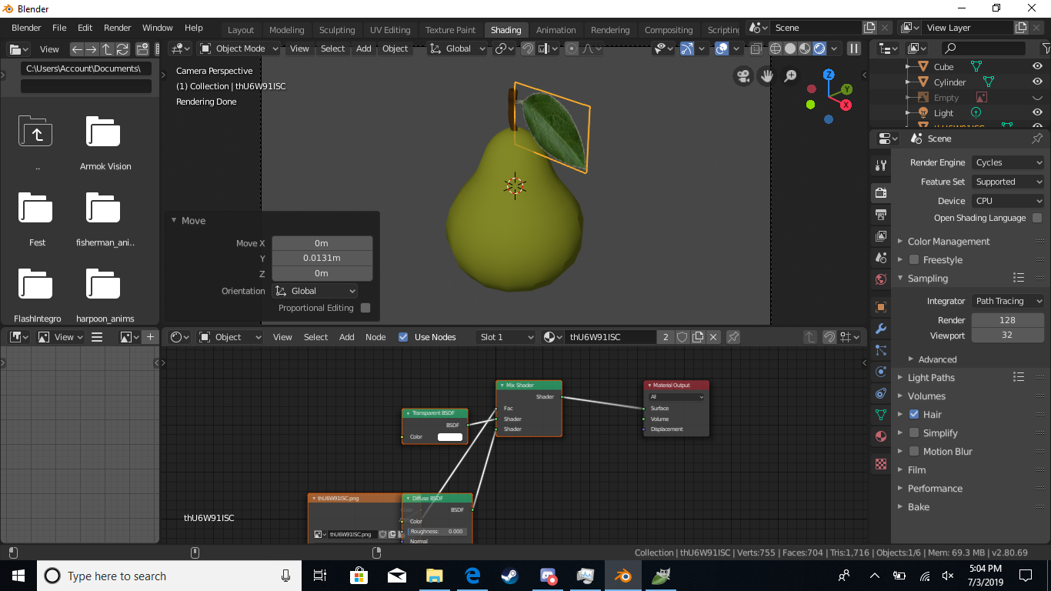Screen dimensions: 1051x591
Task: Open the Modifiers wrench tab
Action: click(881, 329)
